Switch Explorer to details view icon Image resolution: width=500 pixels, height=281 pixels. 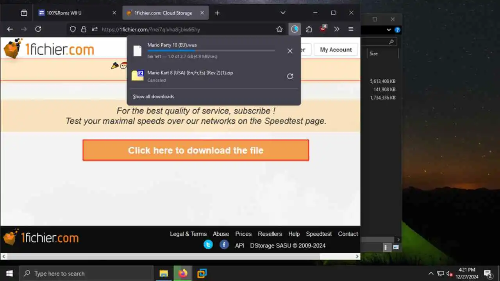pos(386,247)
